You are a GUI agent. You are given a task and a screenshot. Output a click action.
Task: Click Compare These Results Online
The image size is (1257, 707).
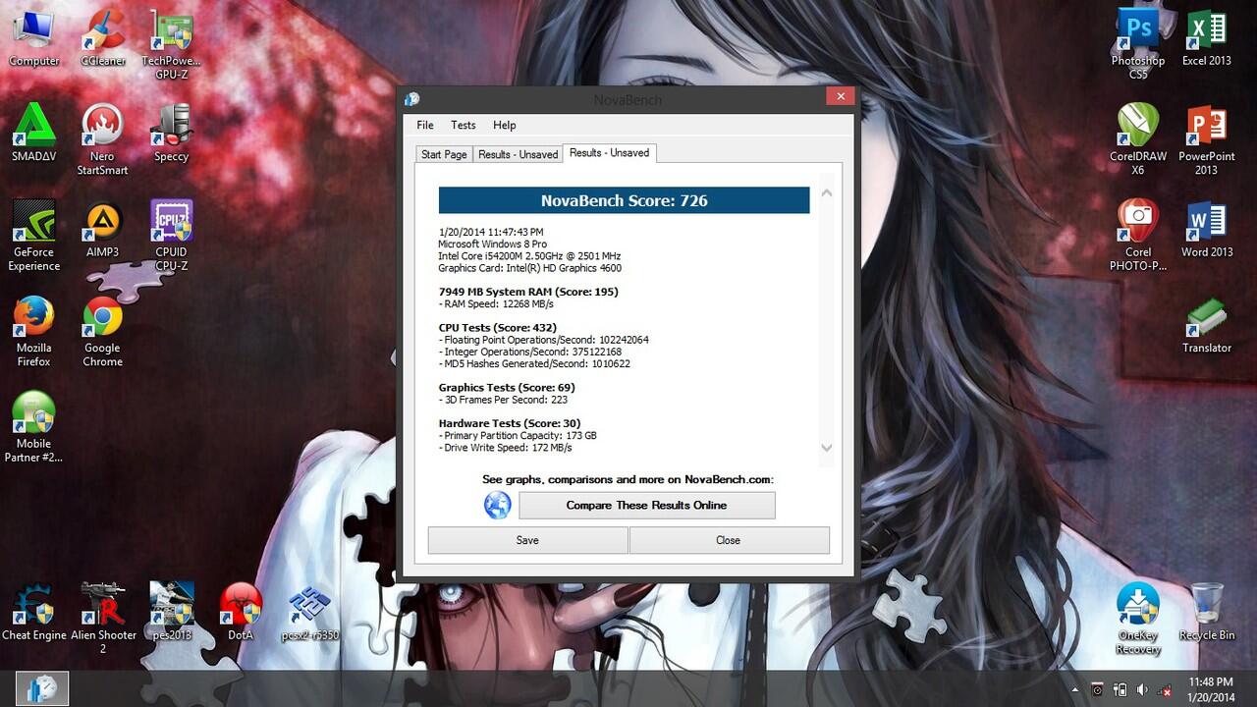647,505
